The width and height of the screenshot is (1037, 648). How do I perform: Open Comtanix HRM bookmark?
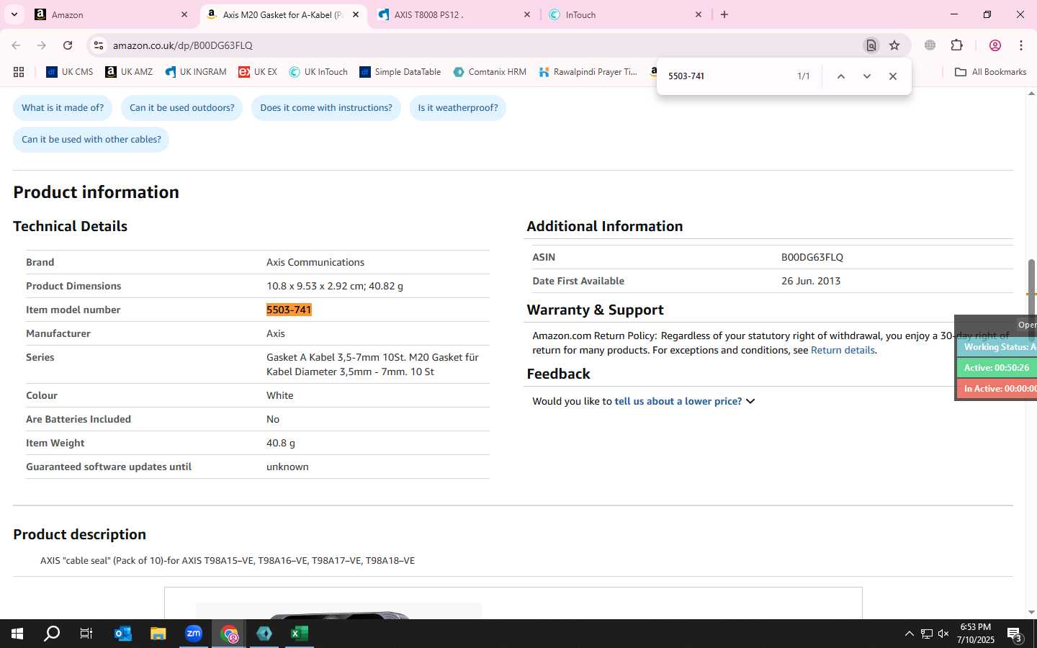tap(490, 72)
